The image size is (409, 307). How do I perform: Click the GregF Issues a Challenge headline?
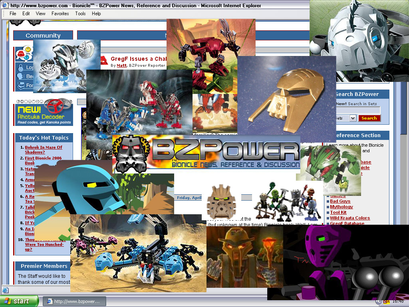[138, 59]
